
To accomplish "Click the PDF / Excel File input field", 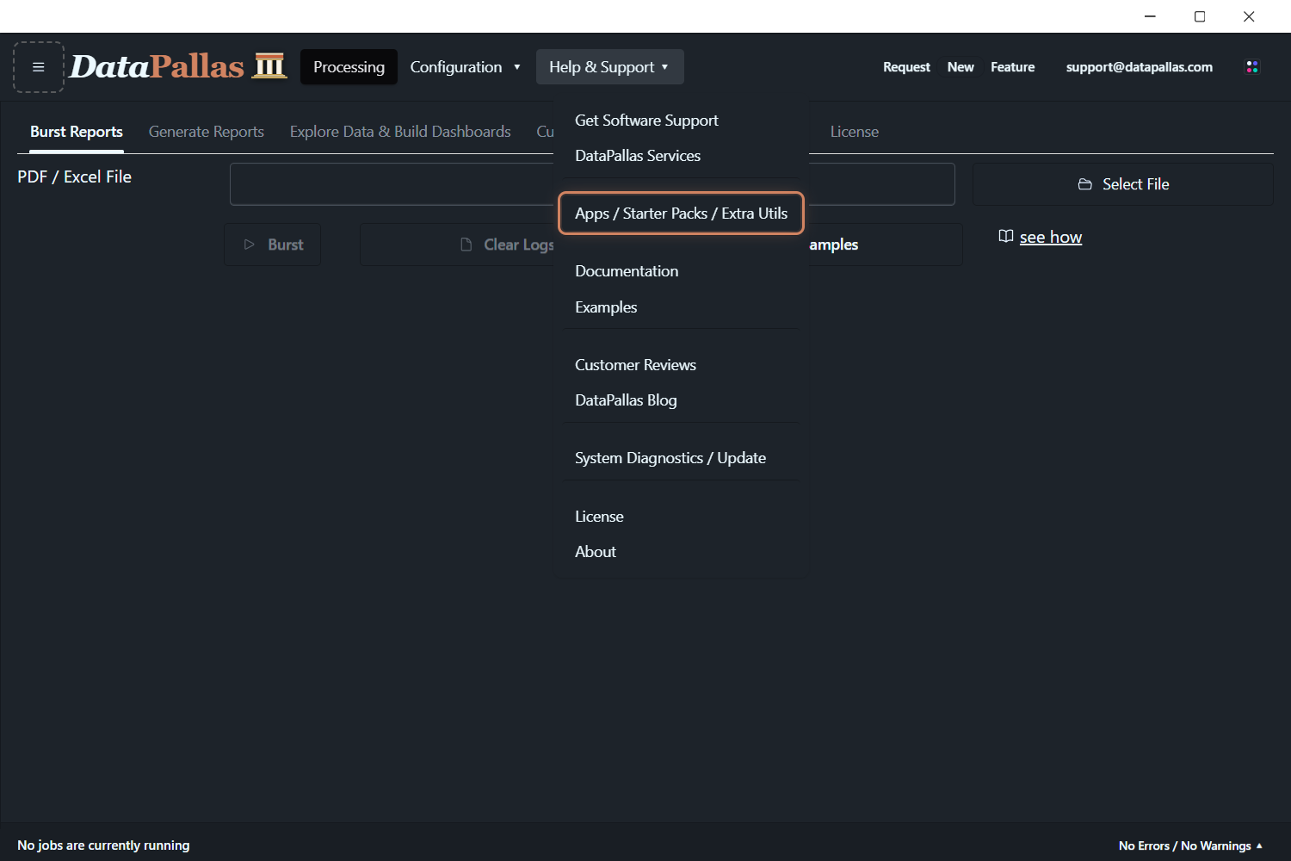I will (x=592, y=184).
